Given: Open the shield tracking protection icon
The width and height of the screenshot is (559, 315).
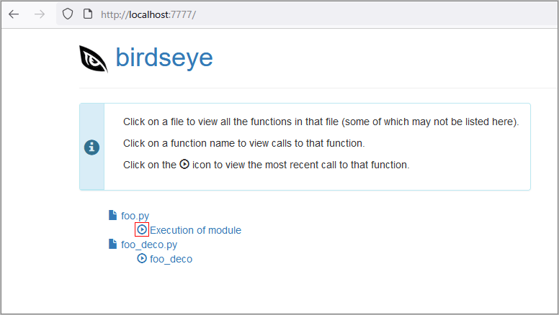Looking at the screenshot, I should pyautogui.click(x=68, y=14).
